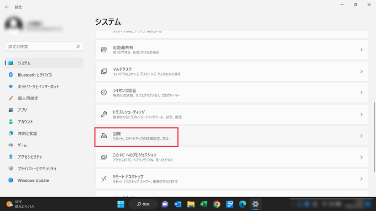The height and width of the screenshot is (211, 376).
Task: Open Excel from the taskbar
Action: point(203,204)
